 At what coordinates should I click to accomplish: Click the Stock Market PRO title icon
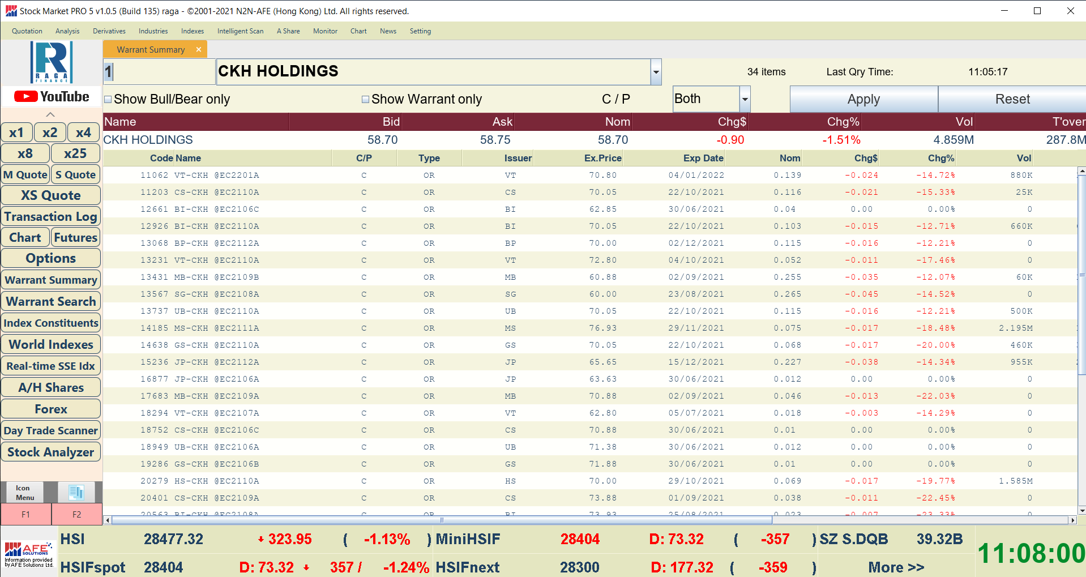point(11,11)
